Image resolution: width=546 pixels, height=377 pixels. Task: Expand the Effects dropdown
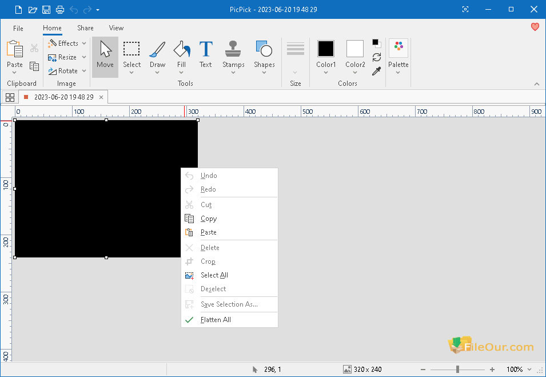tap(67, 43)
